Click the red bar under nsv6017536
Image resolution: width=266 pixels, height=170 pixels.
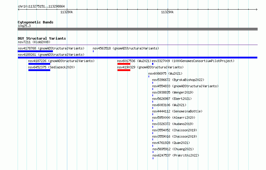(124, 64)
